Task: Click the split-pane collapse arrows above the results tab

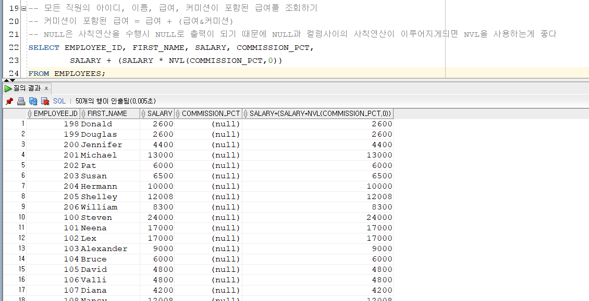Action: [x=9, y=80]
